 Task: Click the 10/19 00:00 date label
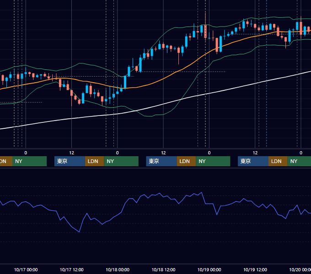[209, 269]
